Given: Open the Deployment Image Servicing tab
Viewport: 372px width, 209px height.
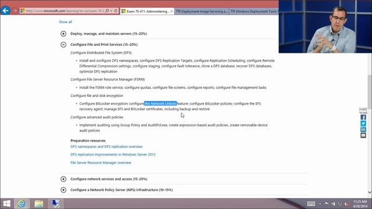Looking at the screenshot, I should [x=202, y=11].
